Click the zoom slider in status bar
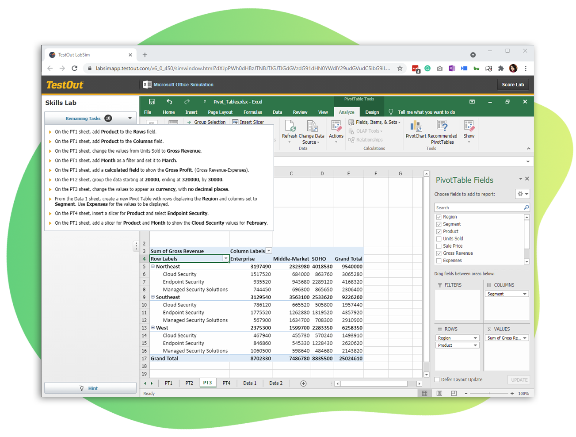The width and height of the screenshot is (576, 437). click(x=489, y=393)
